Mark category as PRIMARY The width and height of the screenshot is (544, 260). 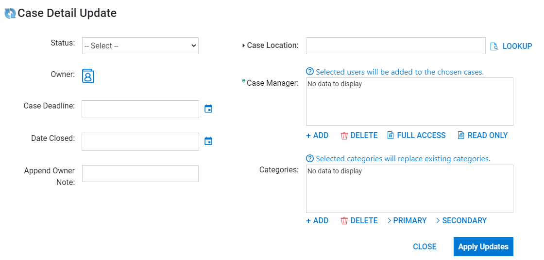(407, 220)
